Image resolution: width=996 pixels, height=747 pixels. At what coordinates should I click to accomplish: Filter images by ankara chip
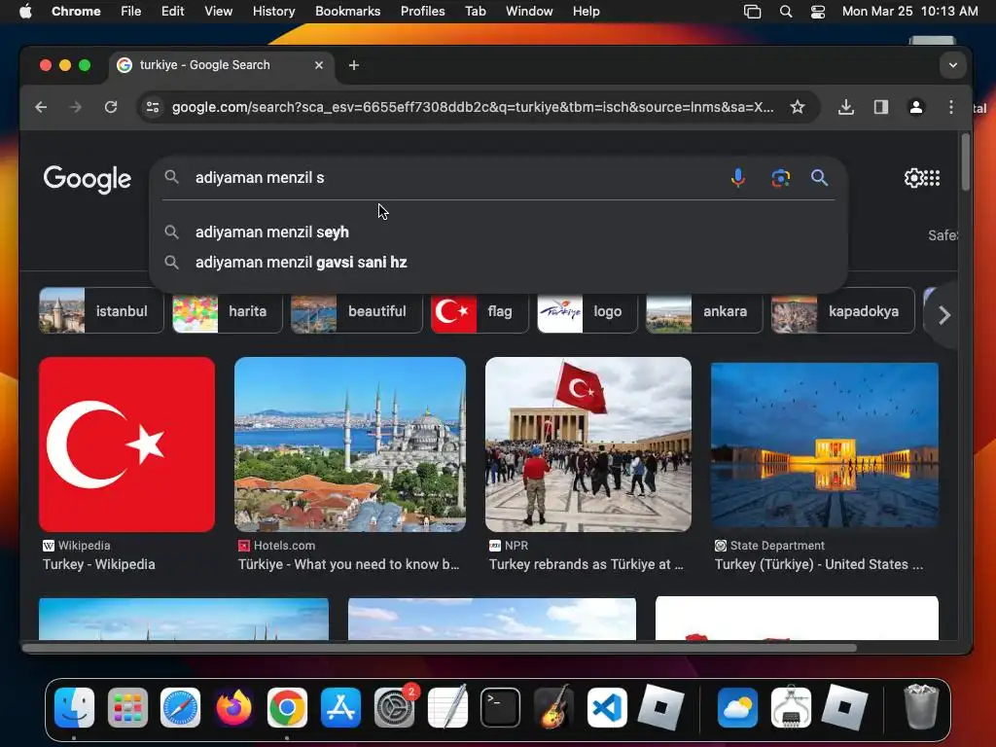pyautogui.click(x=704, y=310)
